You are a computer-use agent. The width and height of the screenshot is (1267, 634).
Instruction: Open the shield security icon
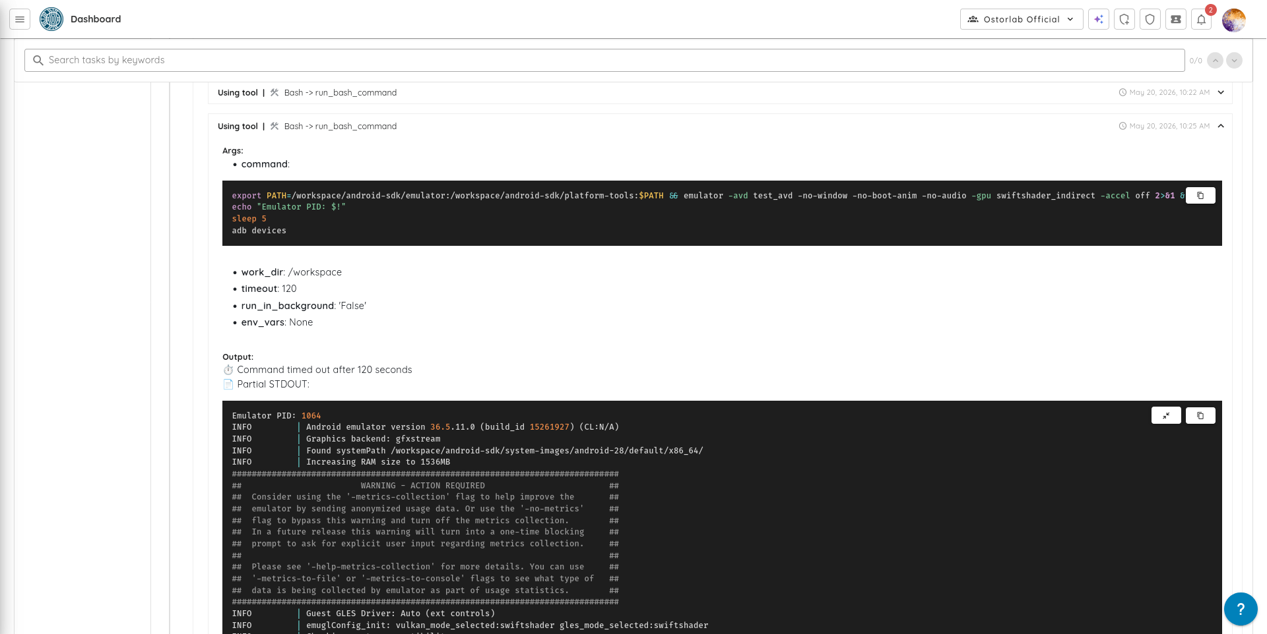point(1150,19)
